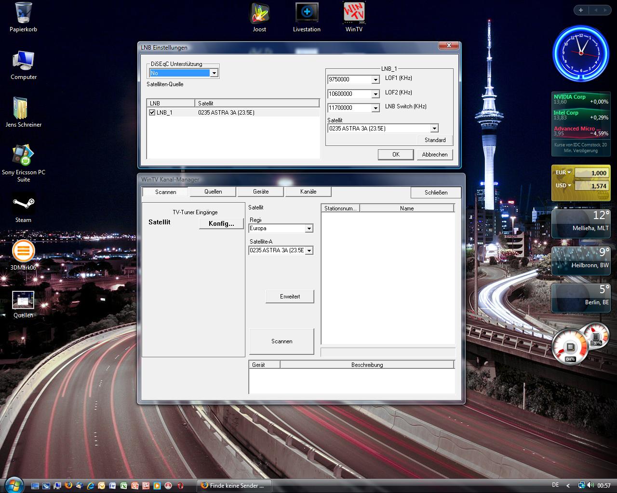Open the Finde keine Sender taskbar button
The image size is (617, 493).
coord(234,485)
